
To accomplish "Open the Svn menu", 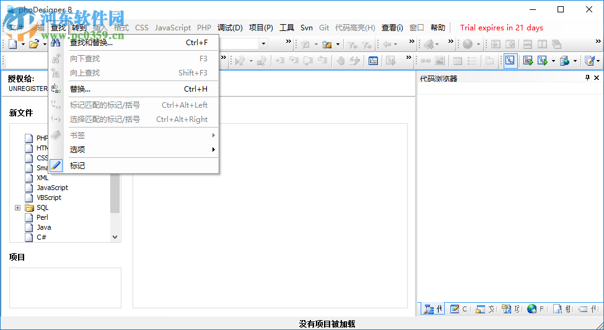I will coord(307,28).
